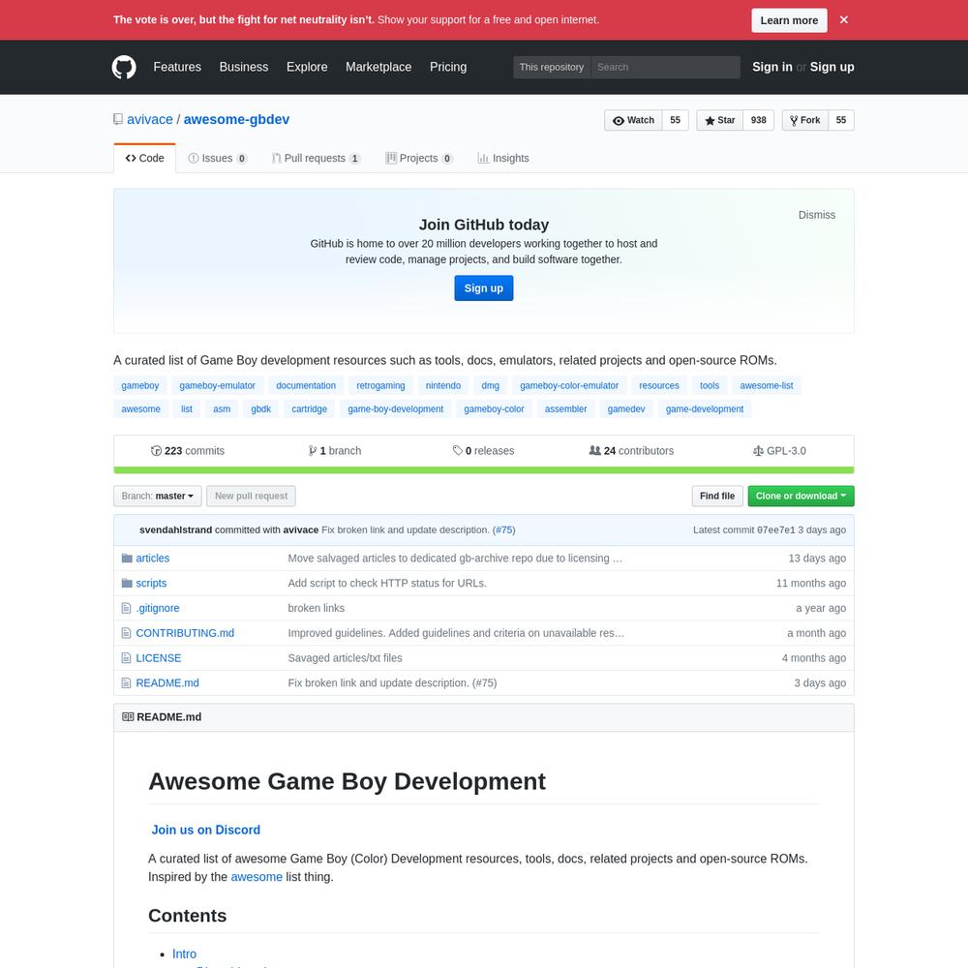968x968 pixels.
Task: Select the gbdk topic tag
Action: (x=261, y=408)
